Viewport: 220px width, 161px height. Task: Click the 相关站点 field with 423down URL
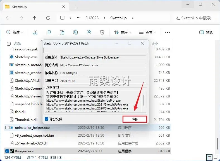click(103, 65)
